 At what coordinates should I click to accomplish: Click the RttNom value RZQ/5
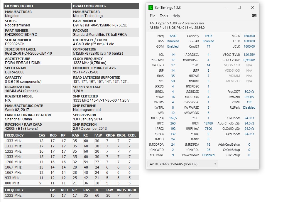(x=249, y=97)
